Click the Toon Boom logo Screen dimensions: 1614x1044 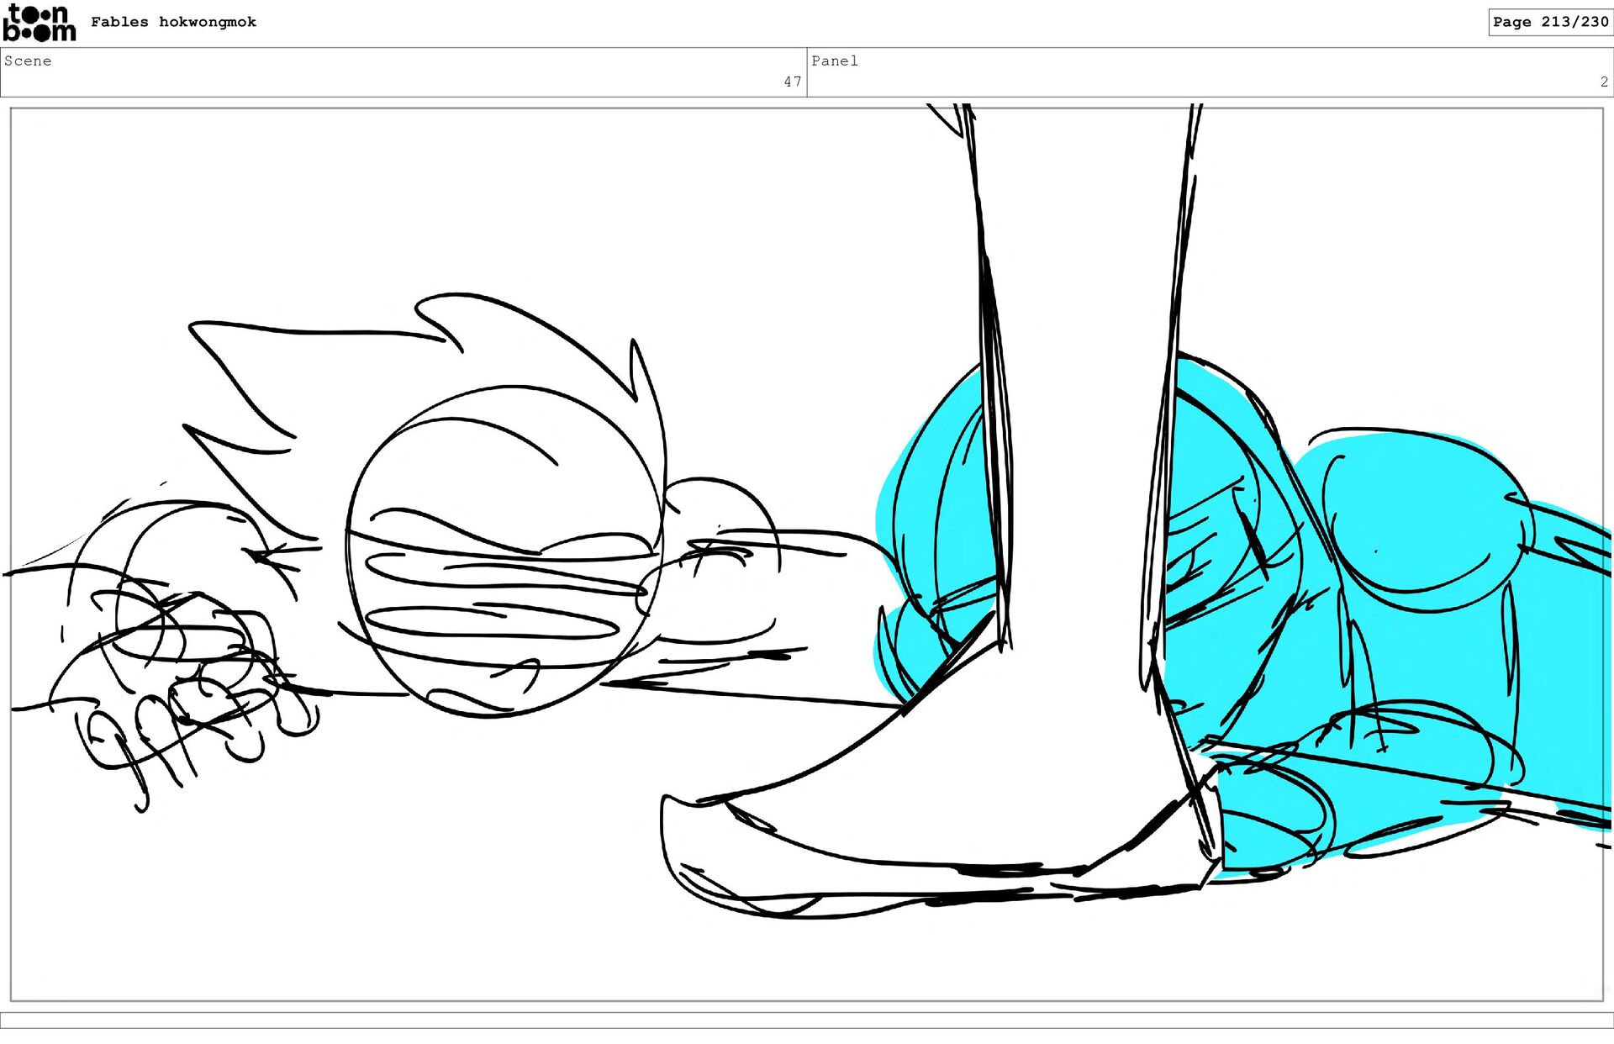point(39,23)
